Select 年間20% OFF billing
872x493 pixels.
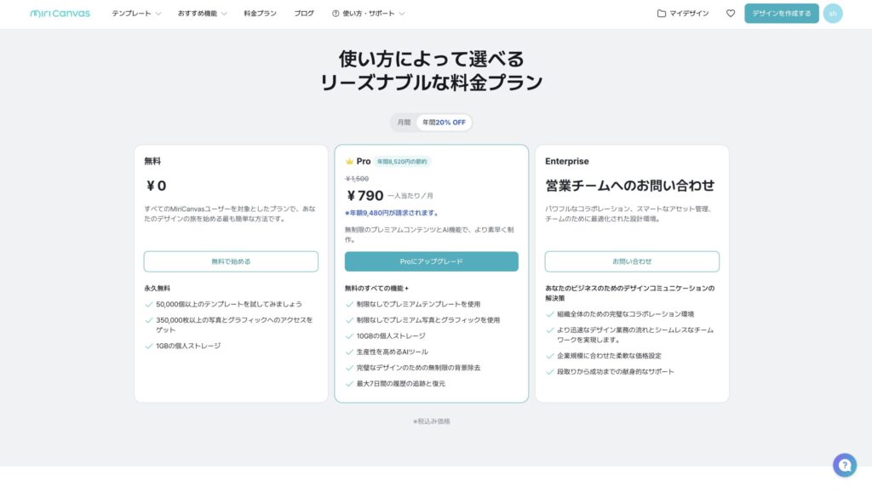(444, 123)
